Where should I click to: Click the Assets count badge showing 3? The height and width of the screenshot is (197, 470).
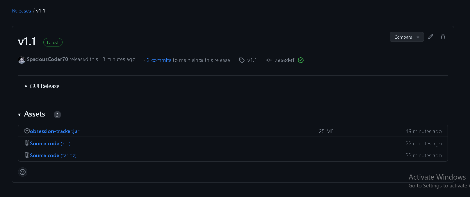coord(57,114)
